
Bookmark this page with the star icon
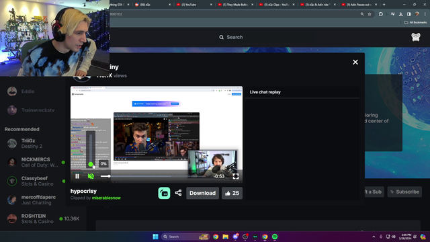coord(370,14)
